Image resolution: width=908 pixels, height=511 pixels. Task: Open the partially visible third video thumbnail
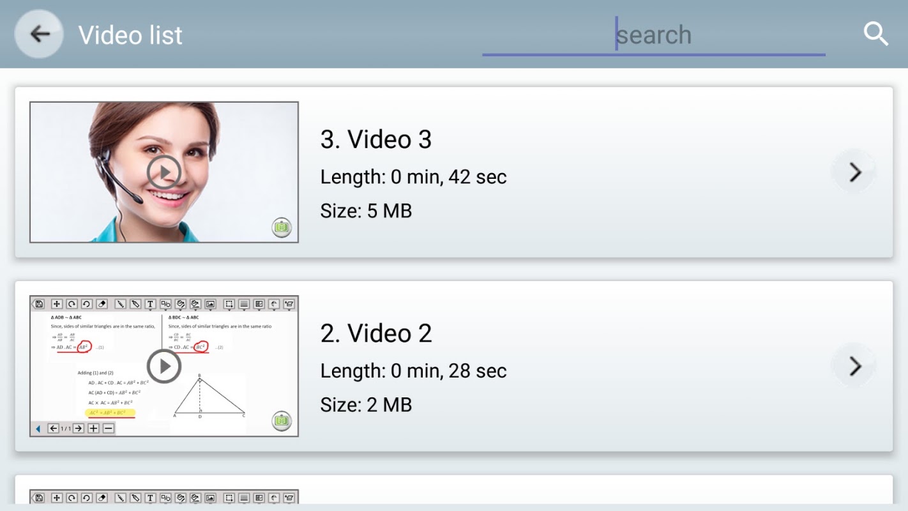[164, 497]
